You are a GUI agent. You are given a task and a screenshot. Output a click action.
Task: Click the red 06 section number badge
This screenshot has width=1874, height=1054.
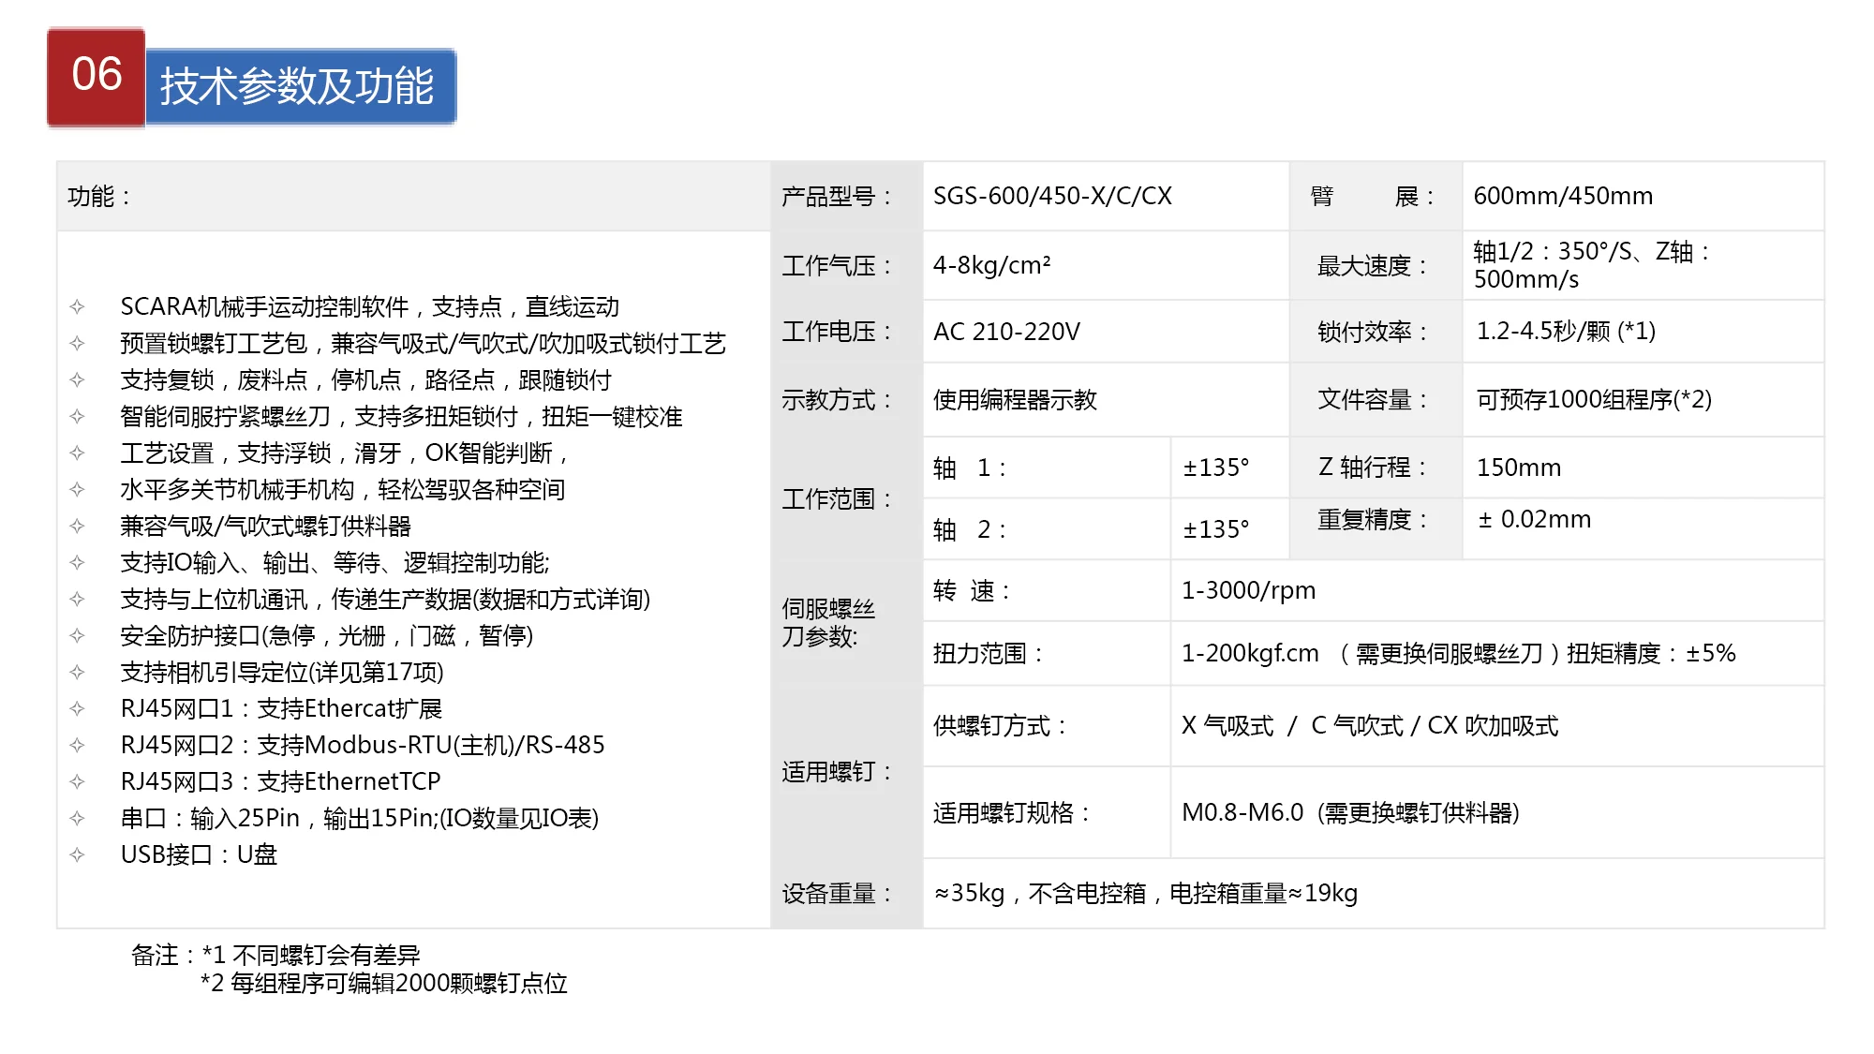click(97, 77)
